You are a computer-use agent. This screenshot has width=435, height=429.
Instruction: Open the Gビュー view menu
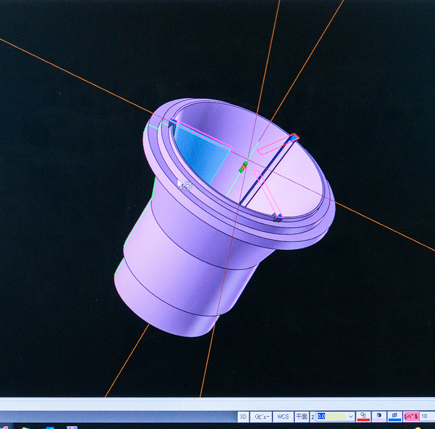261,417
